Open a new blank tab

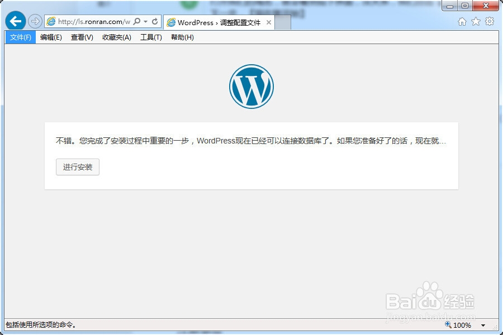click(x=283, y=22)
